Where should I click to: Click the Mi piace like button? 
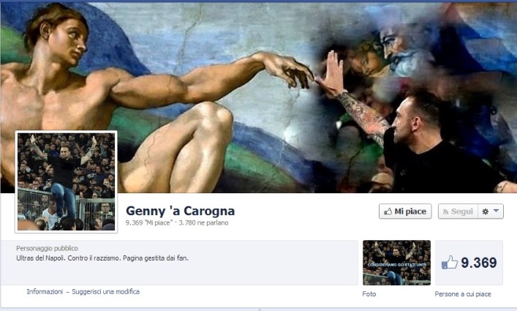pos(405,211)
